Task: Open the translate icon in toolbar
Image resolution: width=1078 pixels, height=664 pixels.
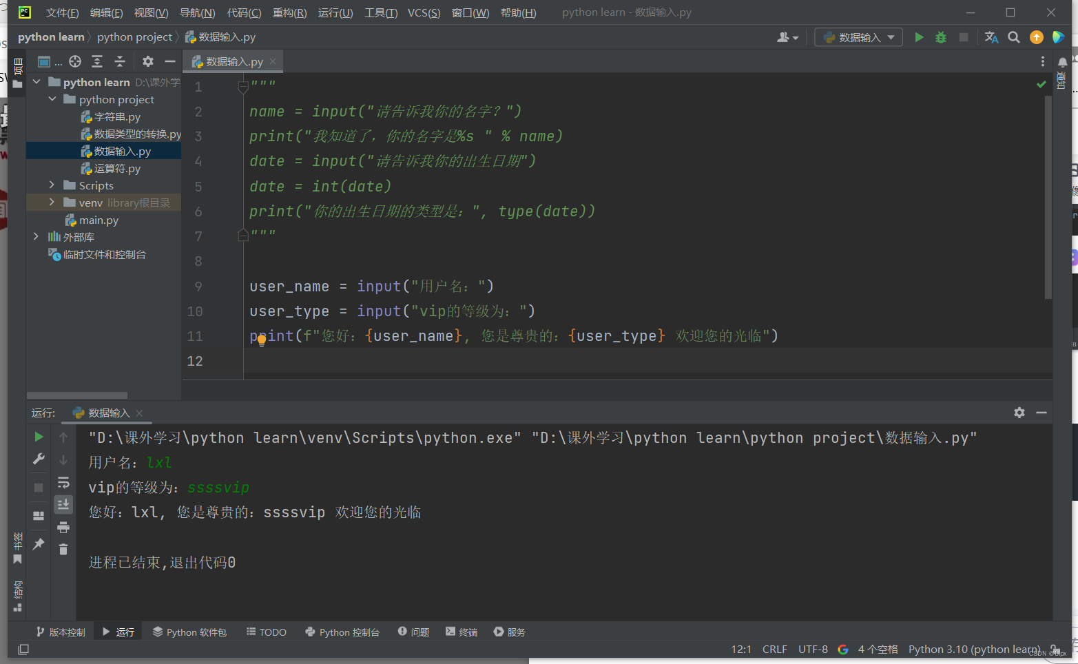Action: click(x=991, y=37)
